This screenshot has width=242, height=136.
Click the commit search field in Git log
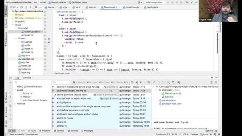point(62,82)
